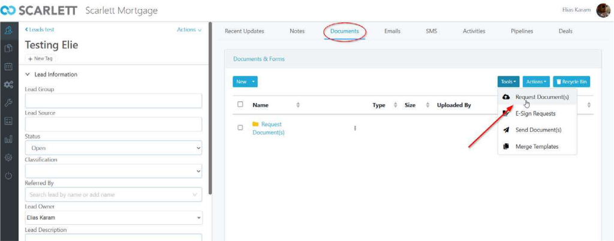The height and width of the screenshot is (241, 614).
Task: Click the New Tag button
Action: tap(41, 58)
